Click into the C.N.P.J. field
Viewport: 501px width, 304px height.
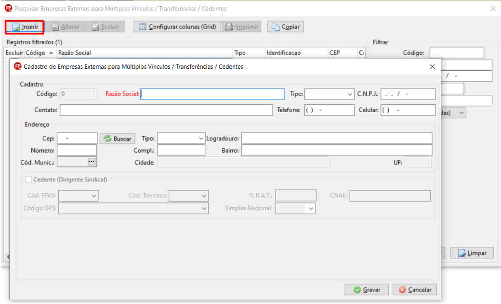pyautogui.click(x=408, y=94)
